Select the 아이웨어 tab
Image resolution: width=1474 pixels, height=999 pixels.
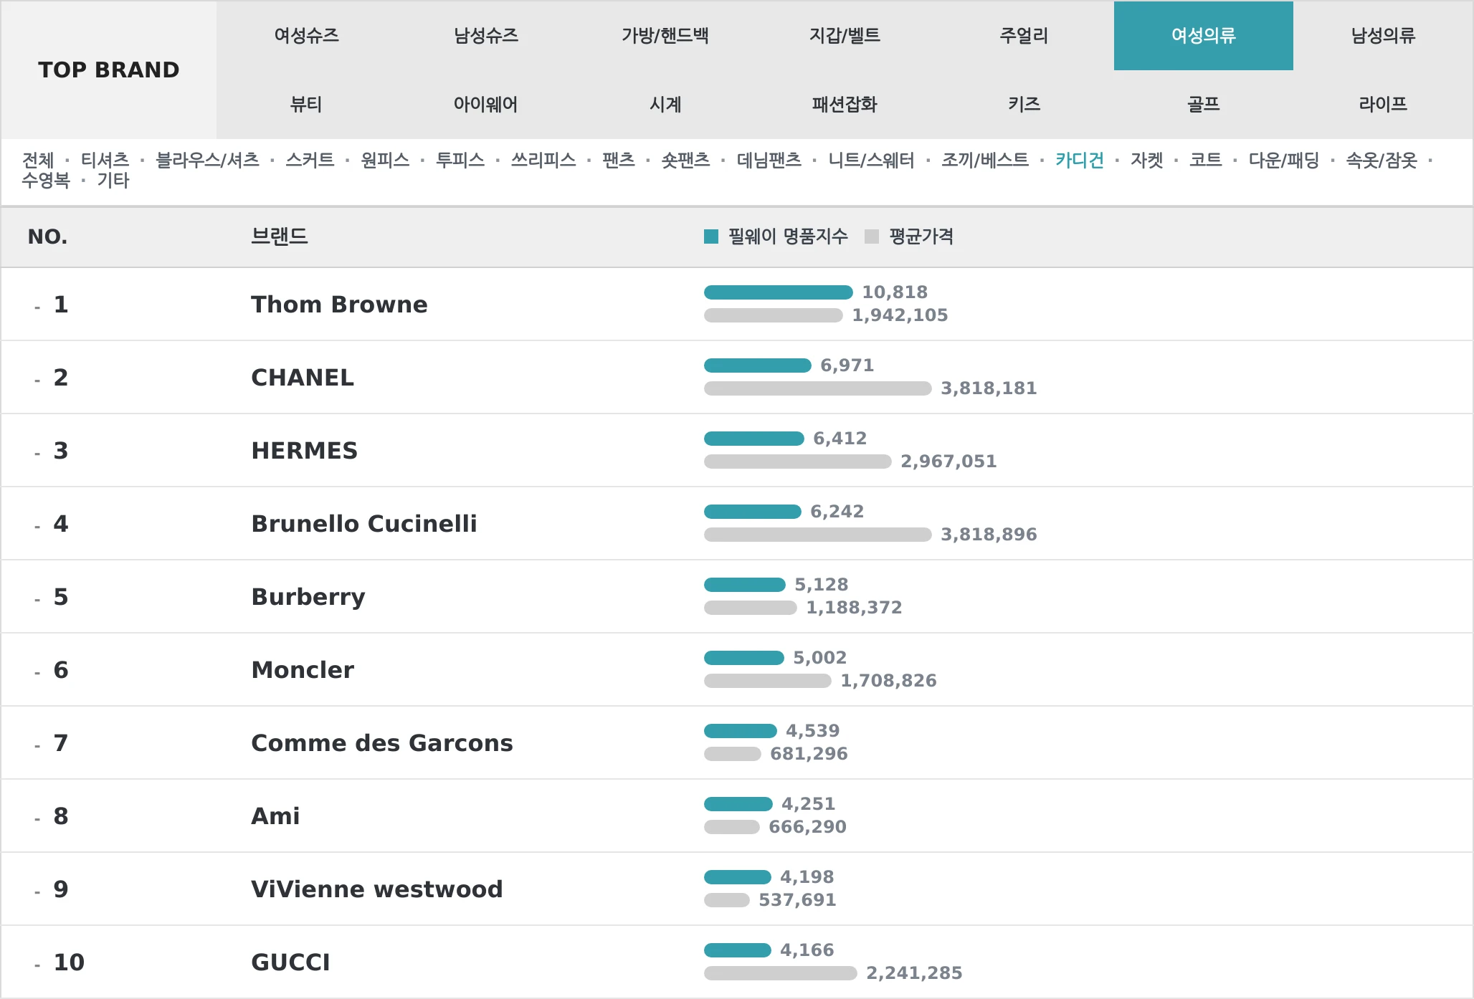point(486,105)
